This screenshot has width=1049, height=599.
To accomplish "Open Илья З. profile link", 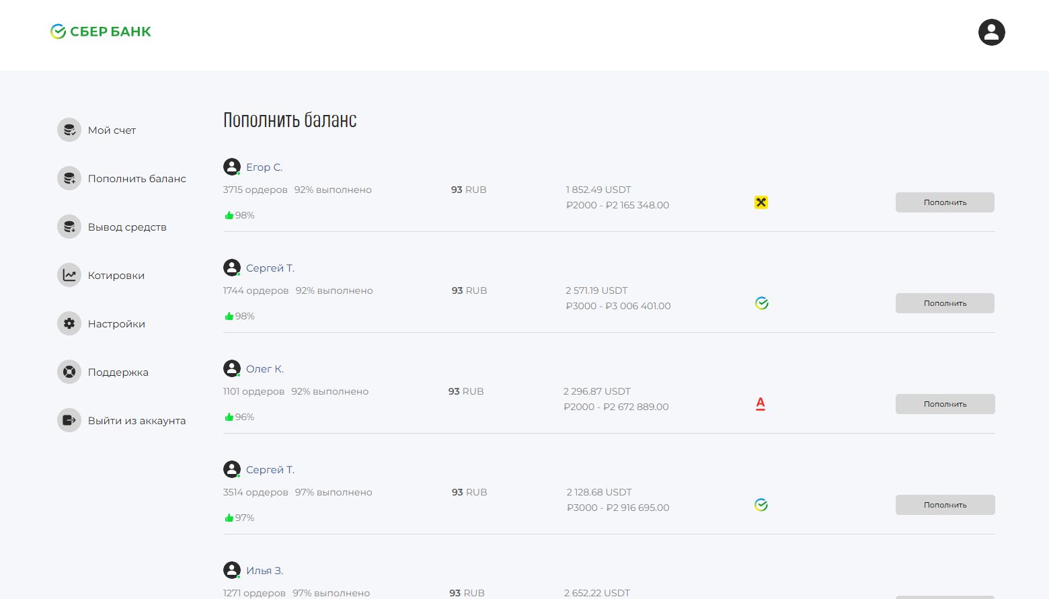I will [x=264, y=571].
